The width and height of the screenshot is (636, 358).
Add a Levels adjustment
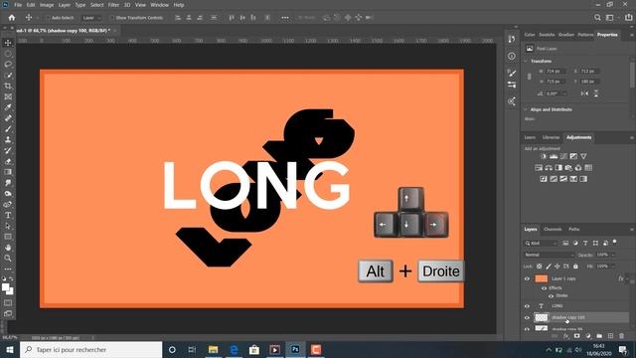pyautogui.click(x=554, y=156)
